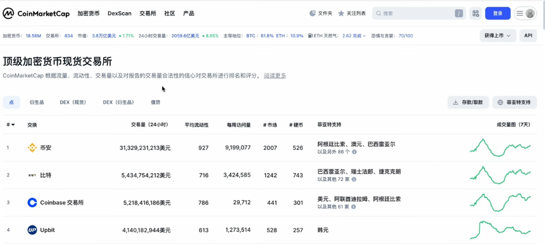Click the Coinbase 交易所 name

pyautogui.click(x=62, y=202)
